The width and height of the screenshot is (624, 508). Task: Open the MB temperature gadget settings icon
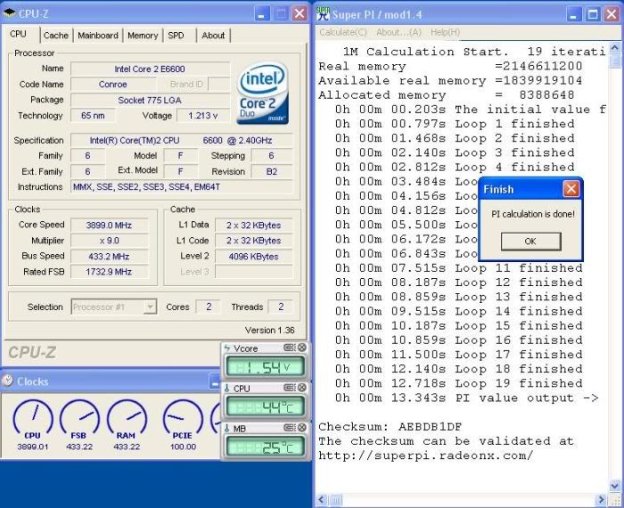coord(290,428)
